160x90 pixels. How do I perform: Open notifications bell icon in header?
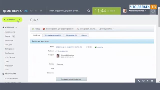36,11
